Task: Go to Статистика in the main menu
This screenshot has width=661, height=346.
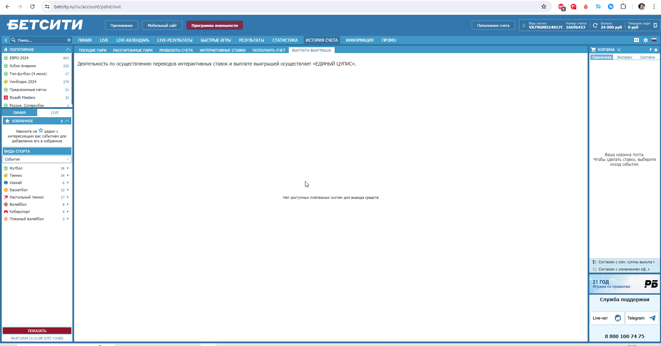Action: tap(285, 40)
